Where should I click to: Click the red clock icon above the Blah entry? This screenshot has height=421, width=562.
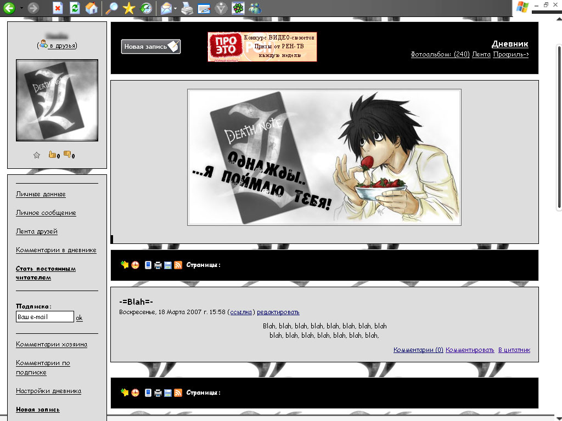point(135,265)
